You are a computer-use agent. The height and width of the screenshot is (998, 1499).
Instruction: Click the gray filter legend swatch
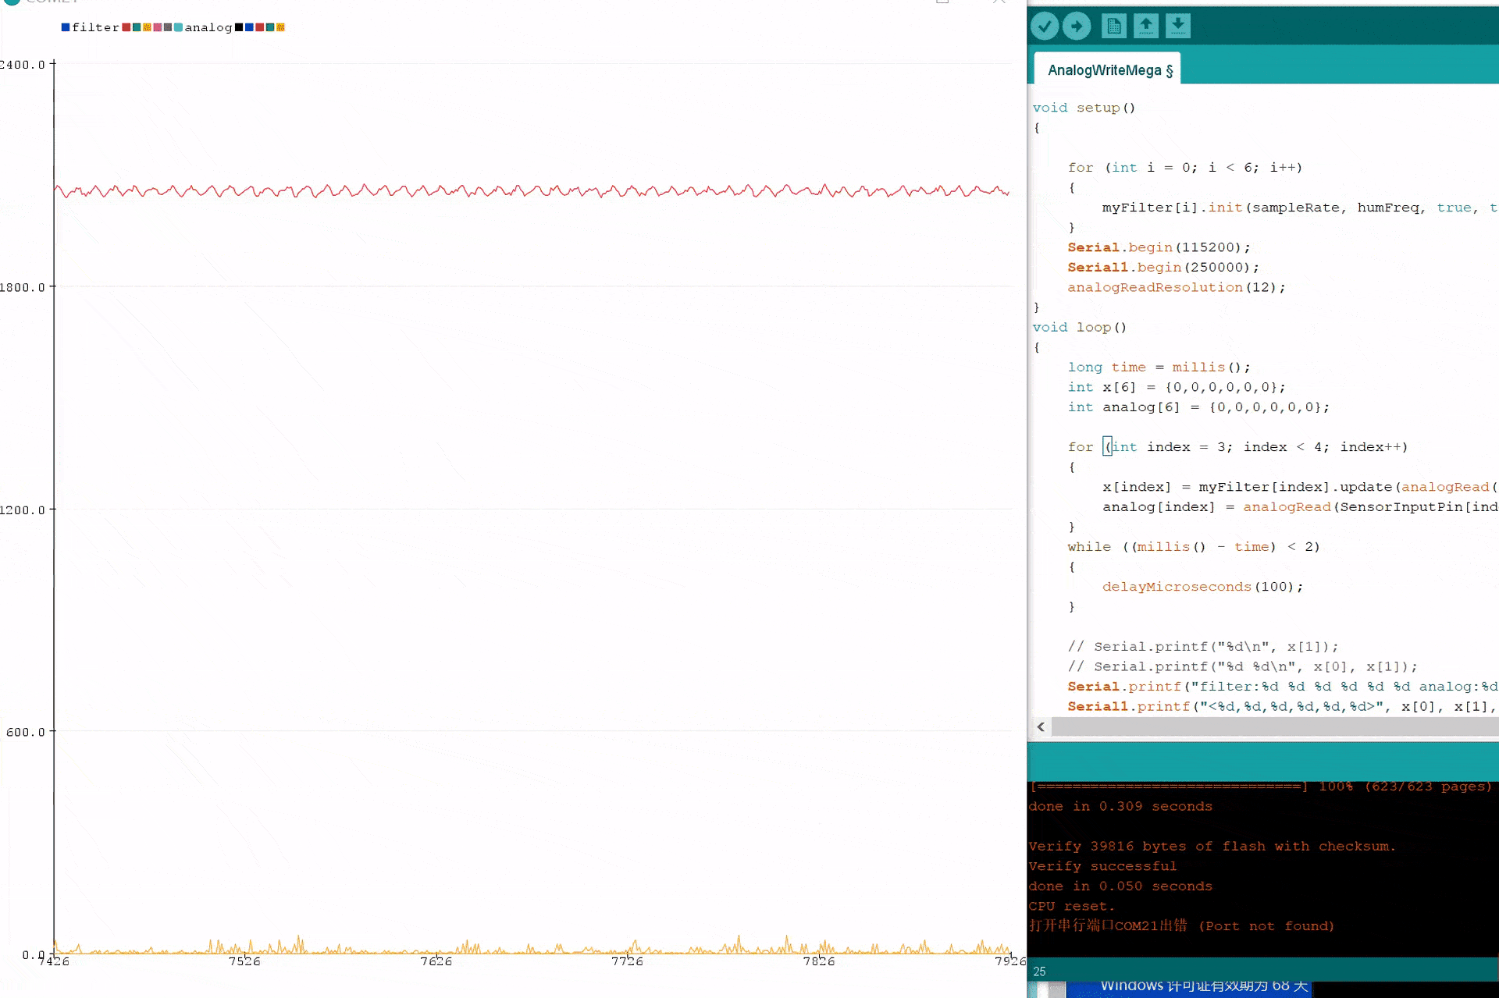pyautogui.click(x=167, y=27)
